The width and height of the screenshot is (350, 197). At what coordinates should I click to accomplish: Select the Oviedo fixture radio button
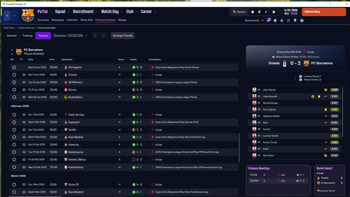[14, 75]
